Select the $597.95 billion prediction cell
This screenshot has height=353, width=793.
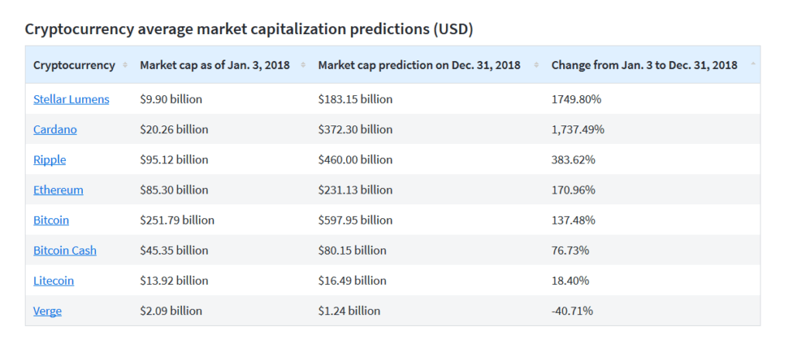pyautogui.click(x=355, y=220)
